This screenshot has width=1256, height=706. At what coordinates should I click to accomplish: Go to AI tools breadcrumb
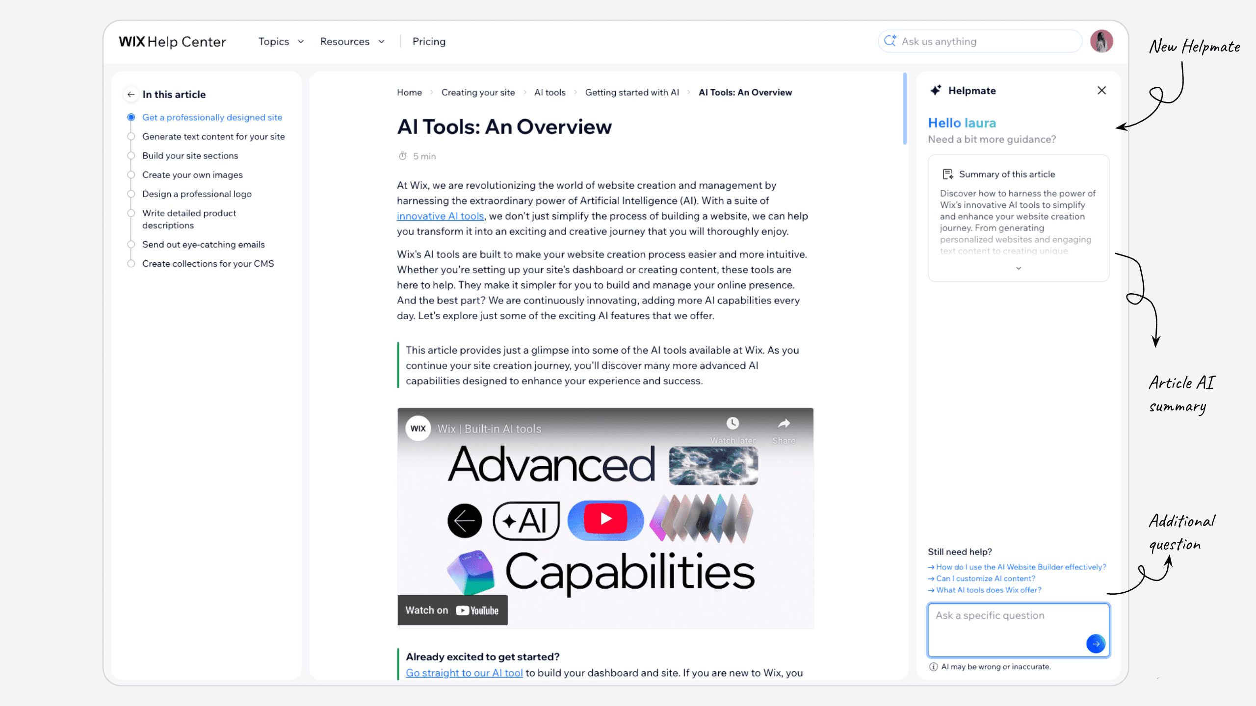[549, 92]
